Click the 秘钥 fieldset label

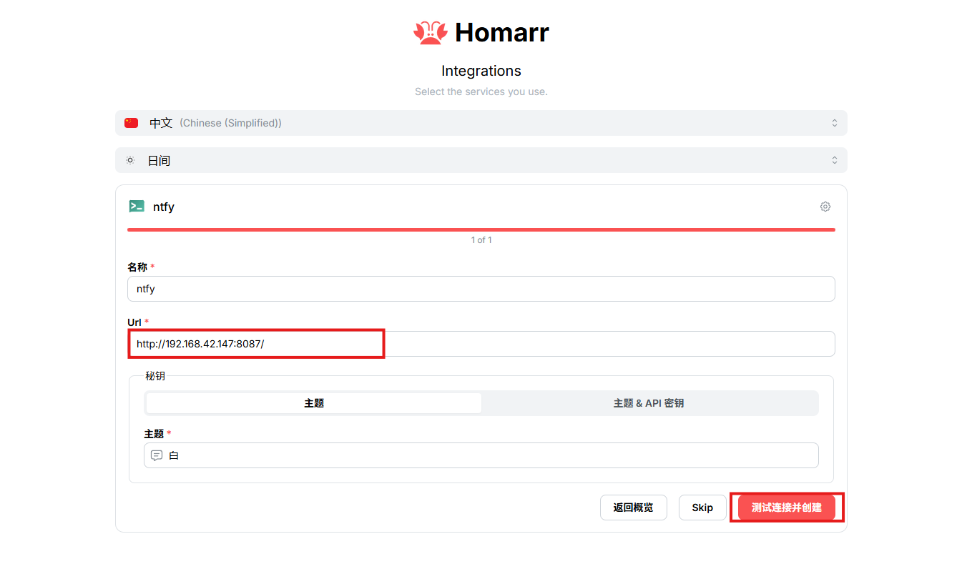pyautogui.click(x=155, y=376)
